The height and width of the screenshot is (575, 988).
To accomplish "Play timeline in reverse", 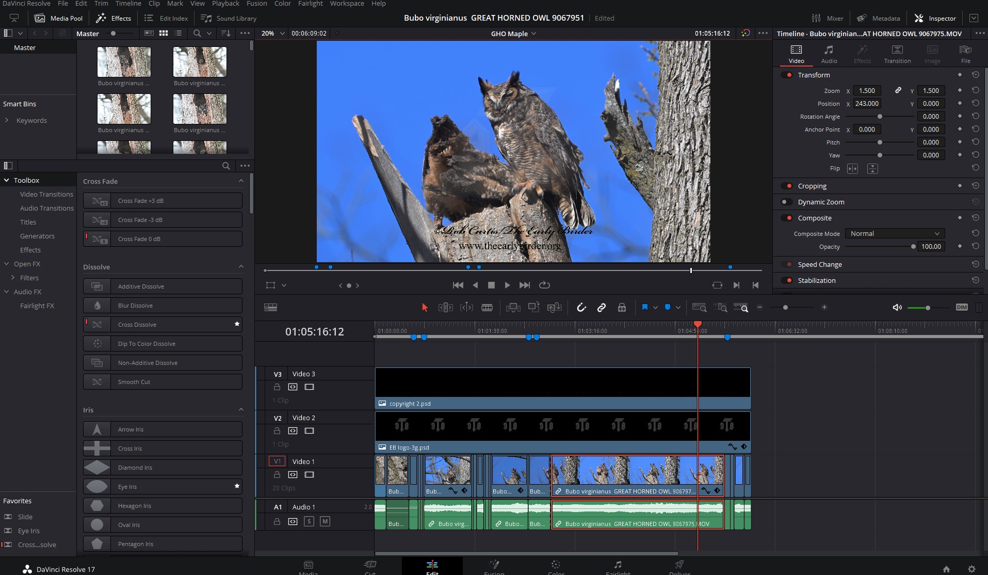I will tap(475, 285).
